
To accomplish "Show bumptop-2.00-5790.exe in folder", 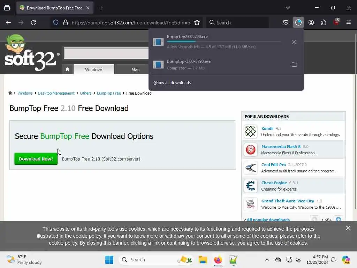I will pyautogui.click(x=294, y=65).
